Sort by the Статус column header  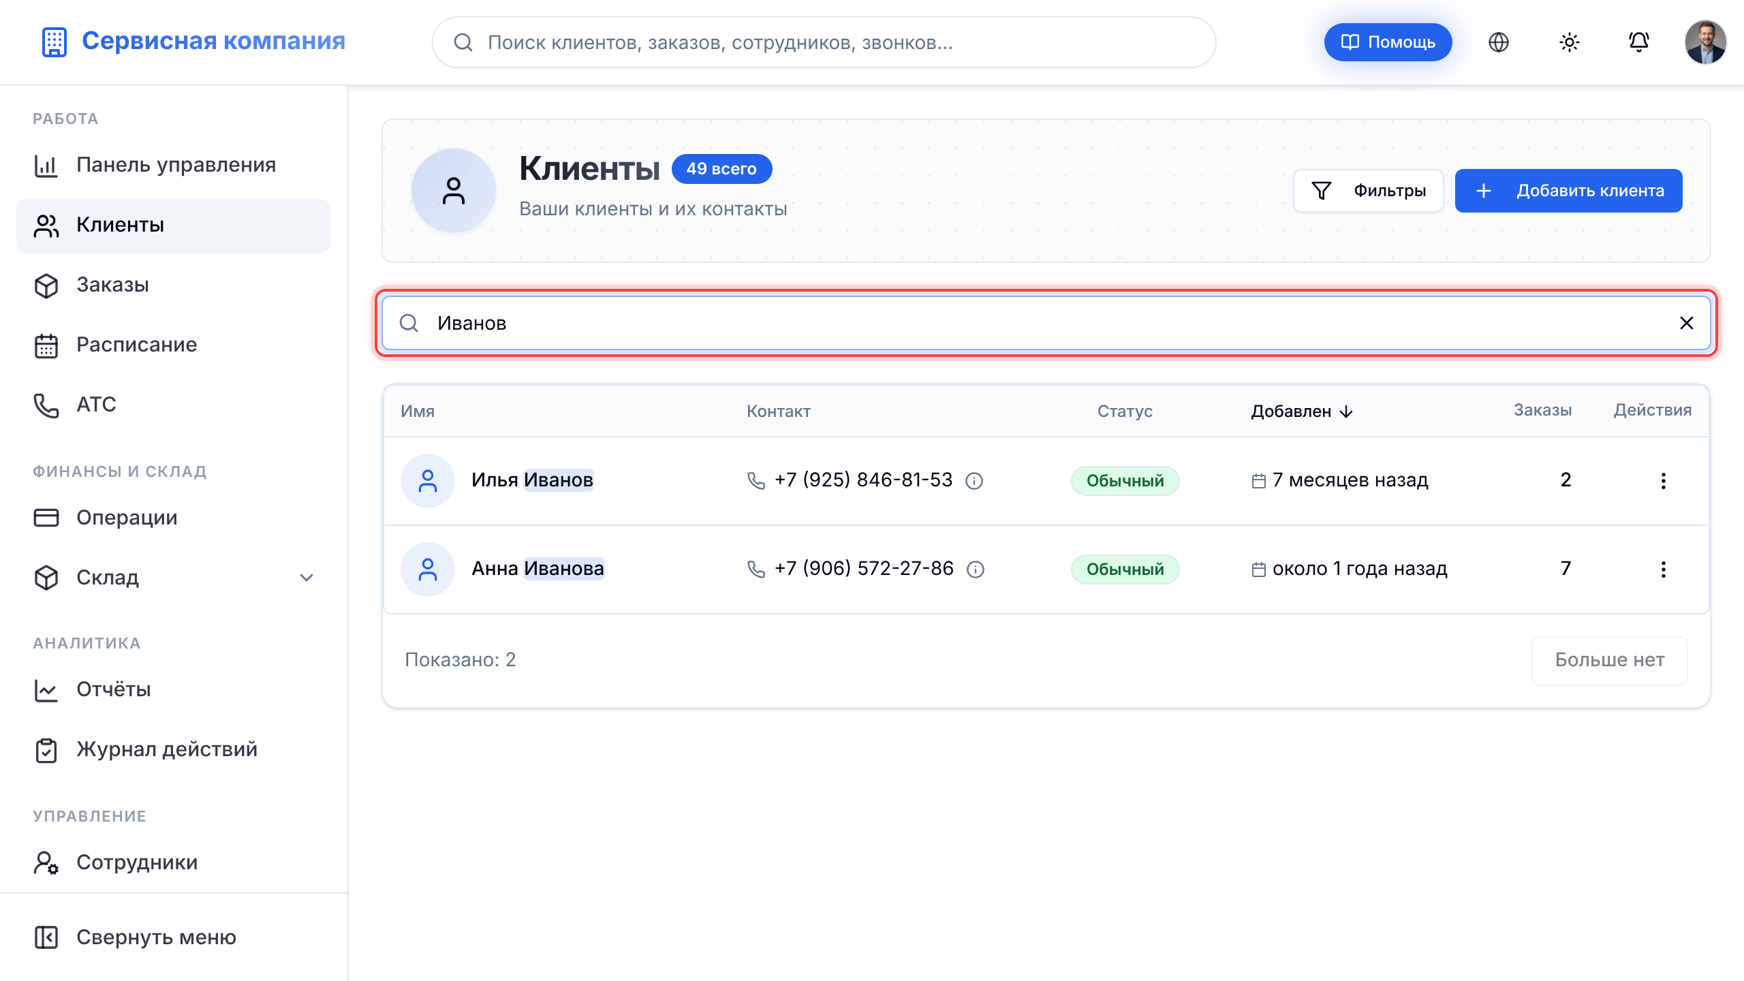1125,411
